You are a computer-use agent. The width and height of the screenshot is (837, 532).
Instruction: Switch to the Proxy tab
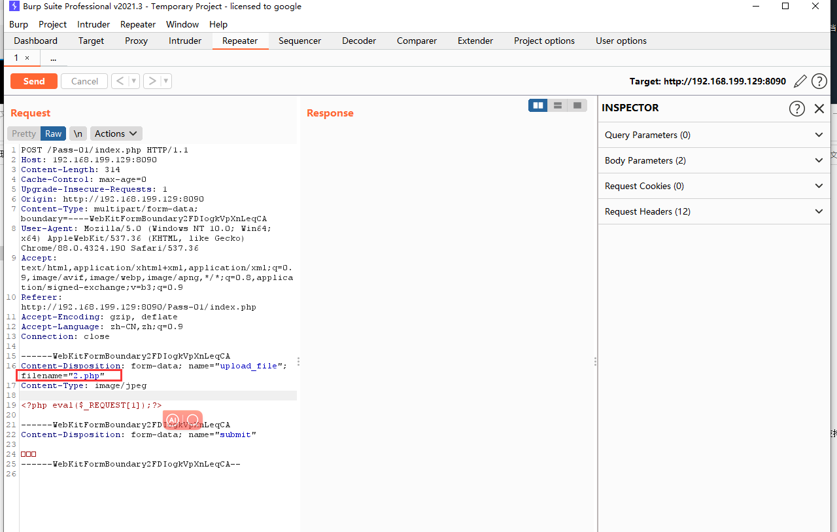coord(137,41)
